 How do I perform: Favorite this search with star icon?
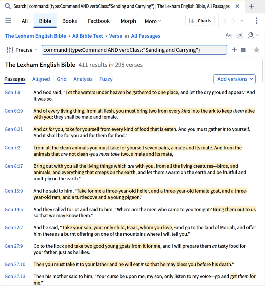pyautogui.click(x=257, y=50)
